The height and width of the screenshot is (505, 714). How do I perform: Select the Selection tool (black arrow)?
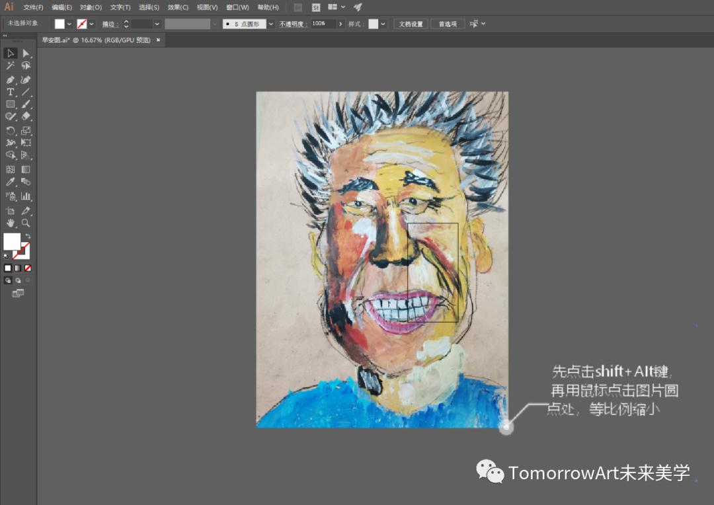coord(11,54)
